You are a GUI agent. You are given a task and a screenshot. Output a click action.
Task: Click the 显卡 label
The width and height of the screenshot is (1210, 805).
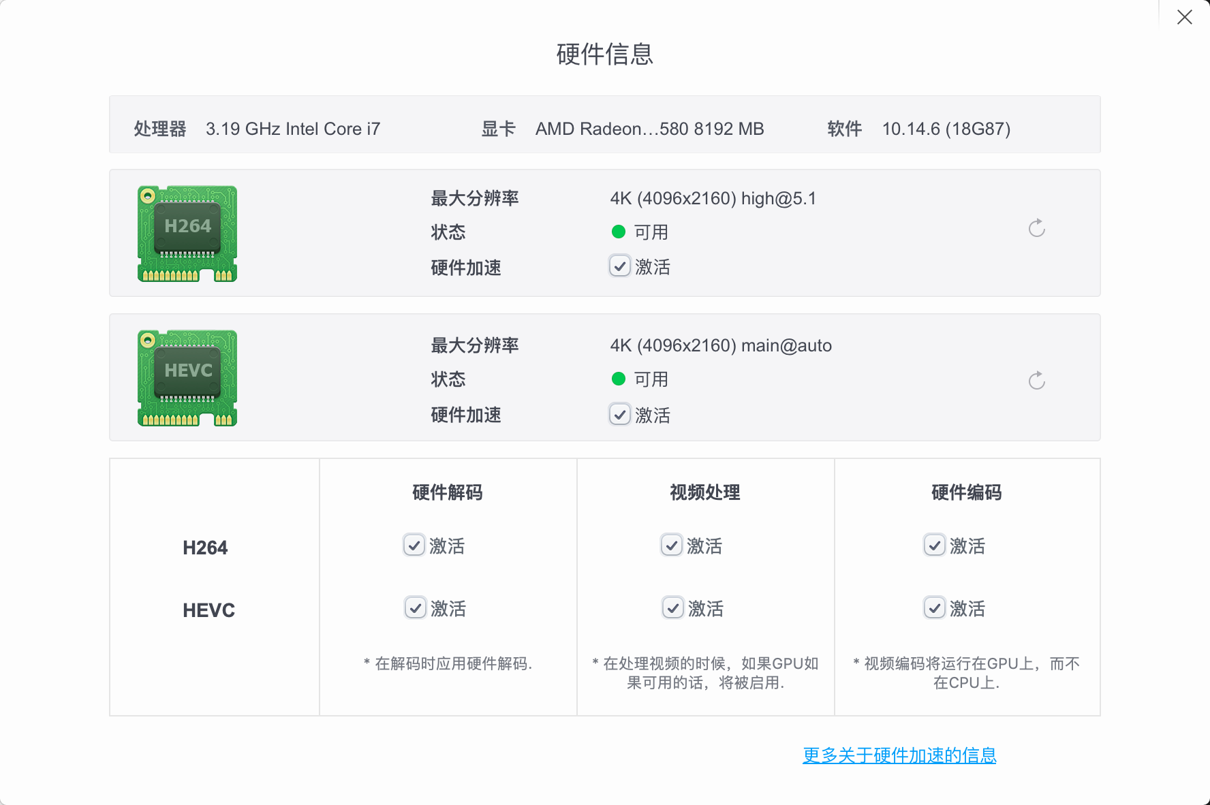click(499, 129)
